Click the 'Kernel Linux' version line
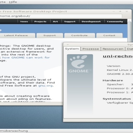Viewport: 133px width, 133px height. pos(120,70)
